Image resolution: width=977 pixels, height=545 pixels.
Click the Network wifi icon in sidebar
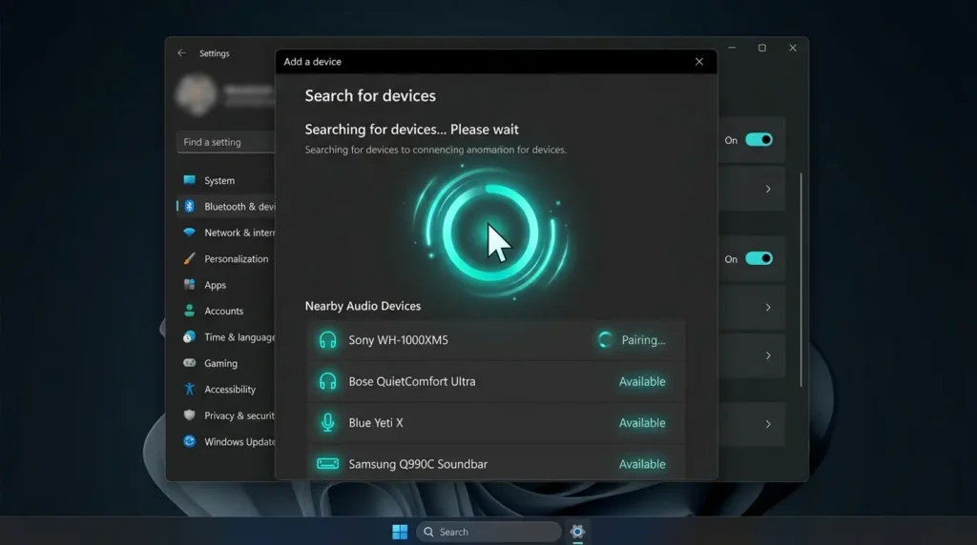click(x=190, y=232)
